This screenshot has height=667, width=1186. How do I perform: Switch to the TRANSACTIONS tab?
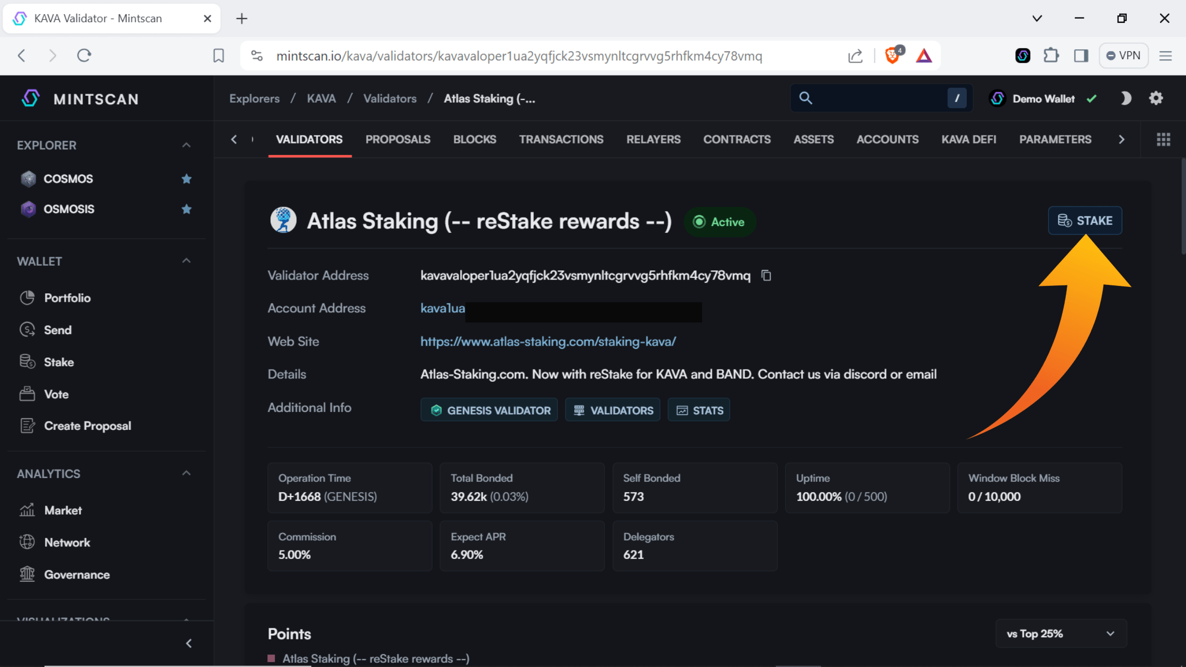coord(561,139)
